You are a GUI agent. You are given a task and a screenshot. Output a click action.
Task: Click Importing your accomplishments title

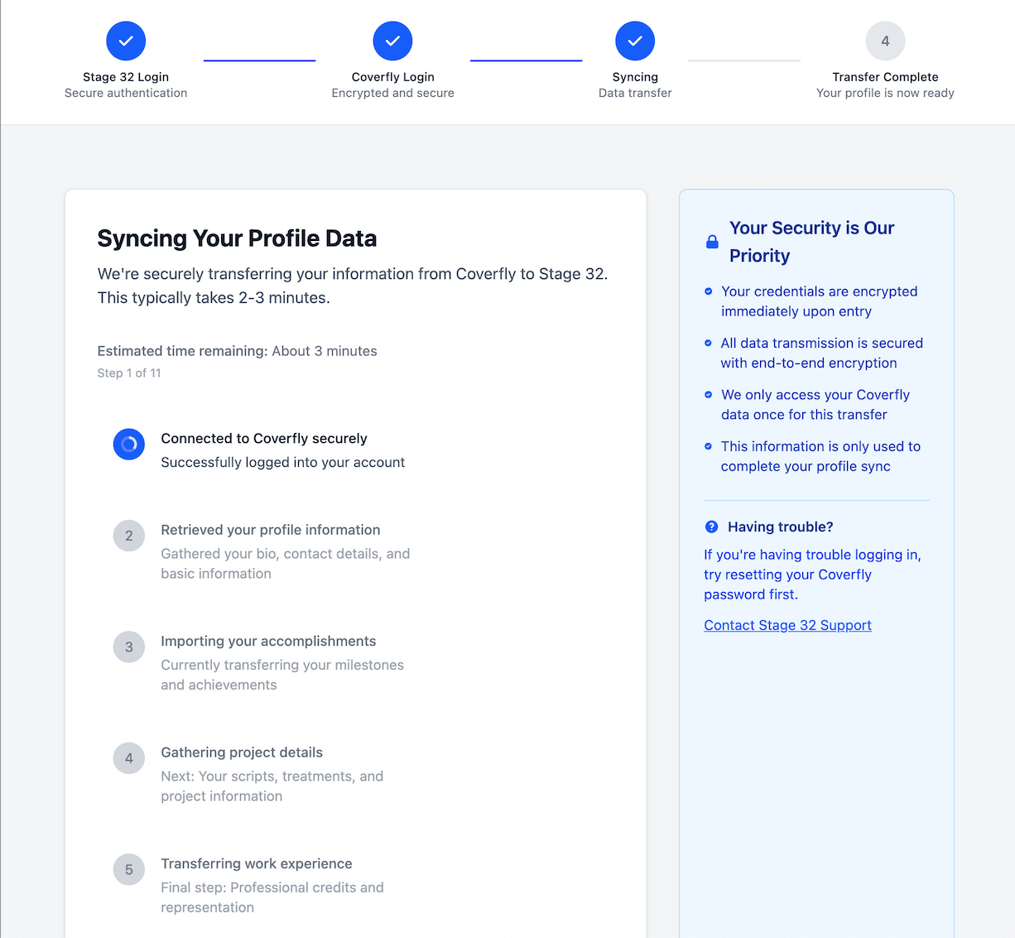coord(268,641)
